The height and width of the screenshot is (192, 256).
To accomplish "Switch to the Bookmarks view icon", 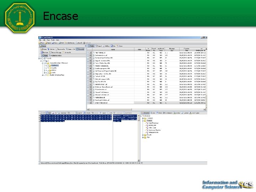I will tap(60, 49).
